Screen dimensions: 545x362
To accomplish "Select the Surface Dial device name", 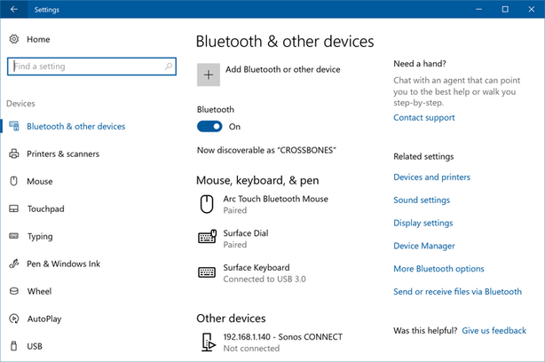I will pyautogui.click(x=246, y=232).
